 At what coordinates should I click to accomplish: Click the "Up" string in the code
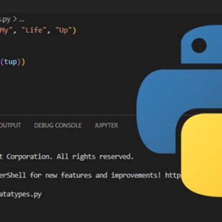click(64, 30)
